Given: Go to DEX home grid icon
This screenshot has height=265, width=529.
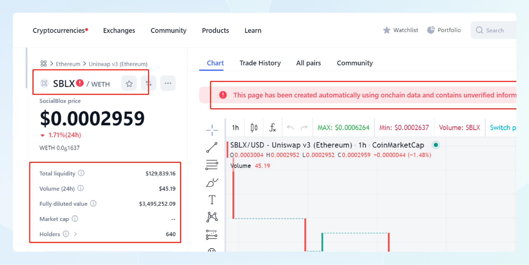Looking at the screenshot, I should click(43, 64).
